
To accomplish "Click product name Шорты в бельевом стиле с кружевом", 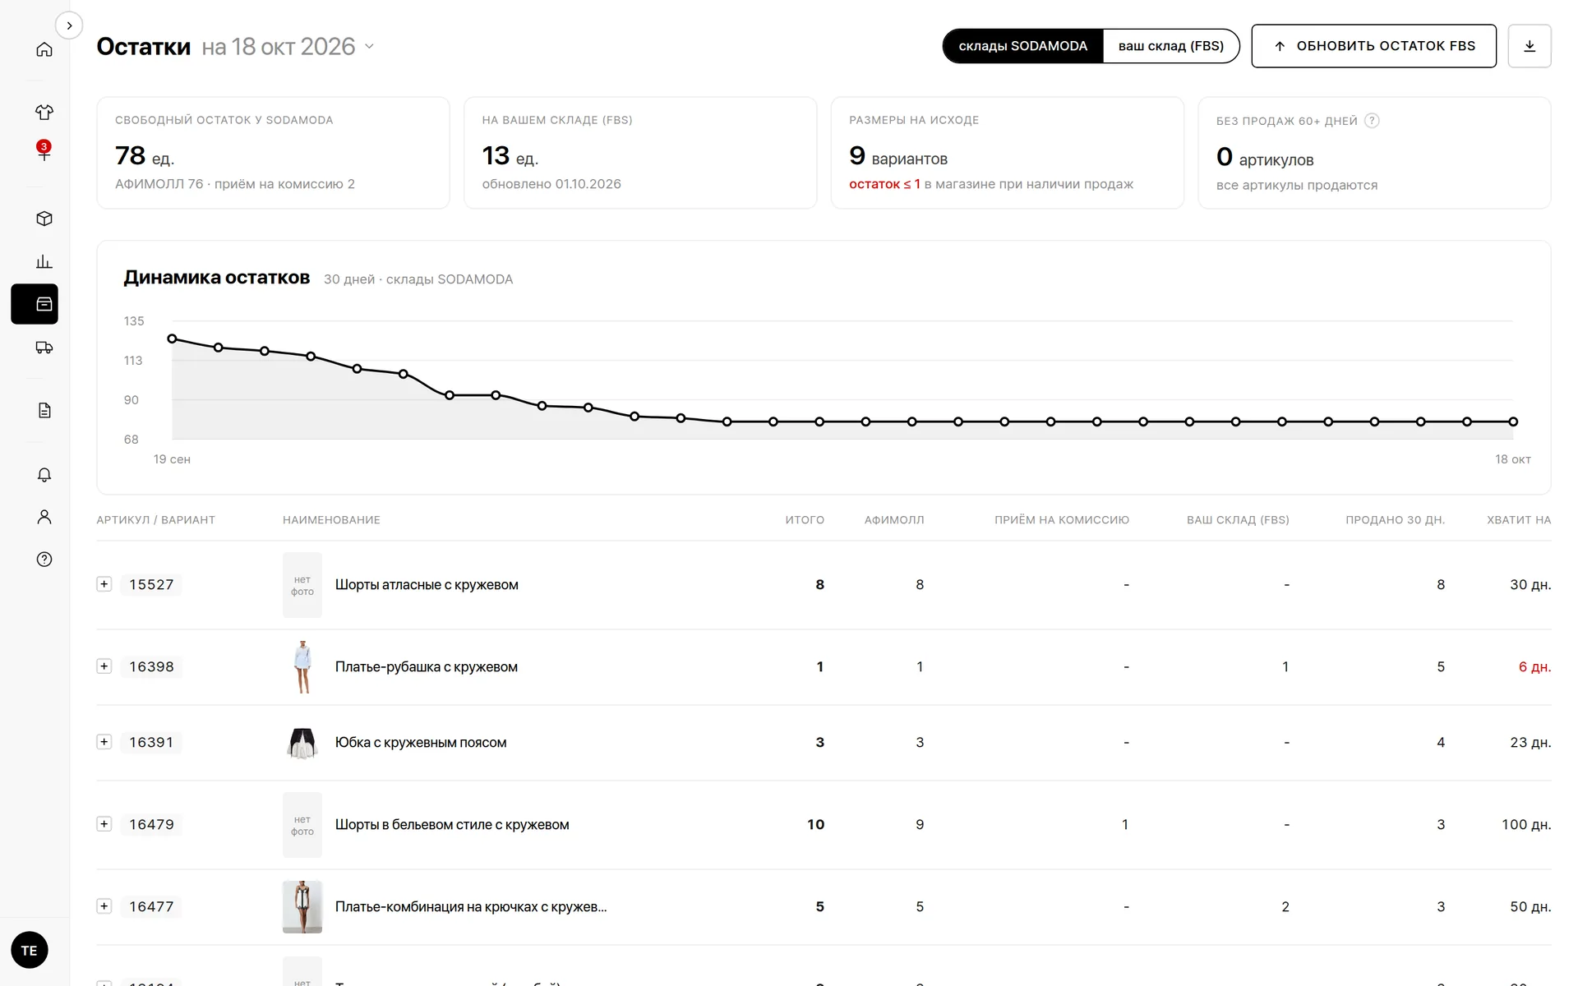I will click(x=452, y=825).
